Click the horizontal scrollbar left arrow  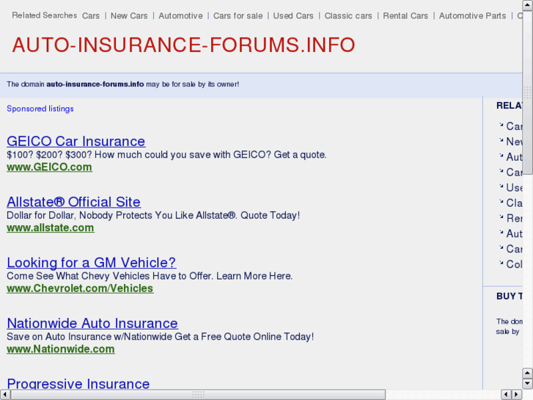tap(5, 395)
